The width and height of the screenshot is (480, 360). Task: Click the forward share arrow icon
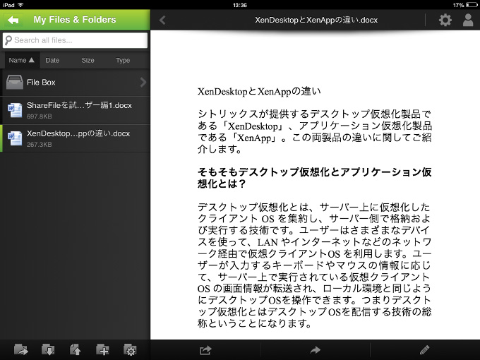click(315, 350)
